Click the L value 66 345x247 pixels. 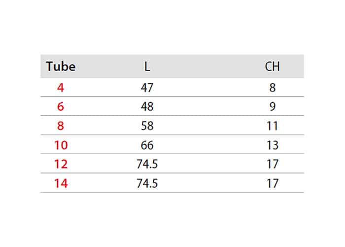coord(147,145)
